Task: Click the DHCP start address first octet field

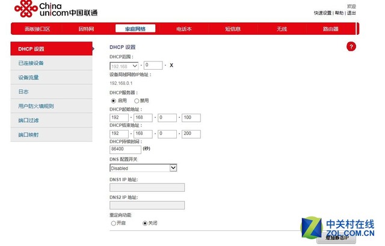Action: [119, 118]
